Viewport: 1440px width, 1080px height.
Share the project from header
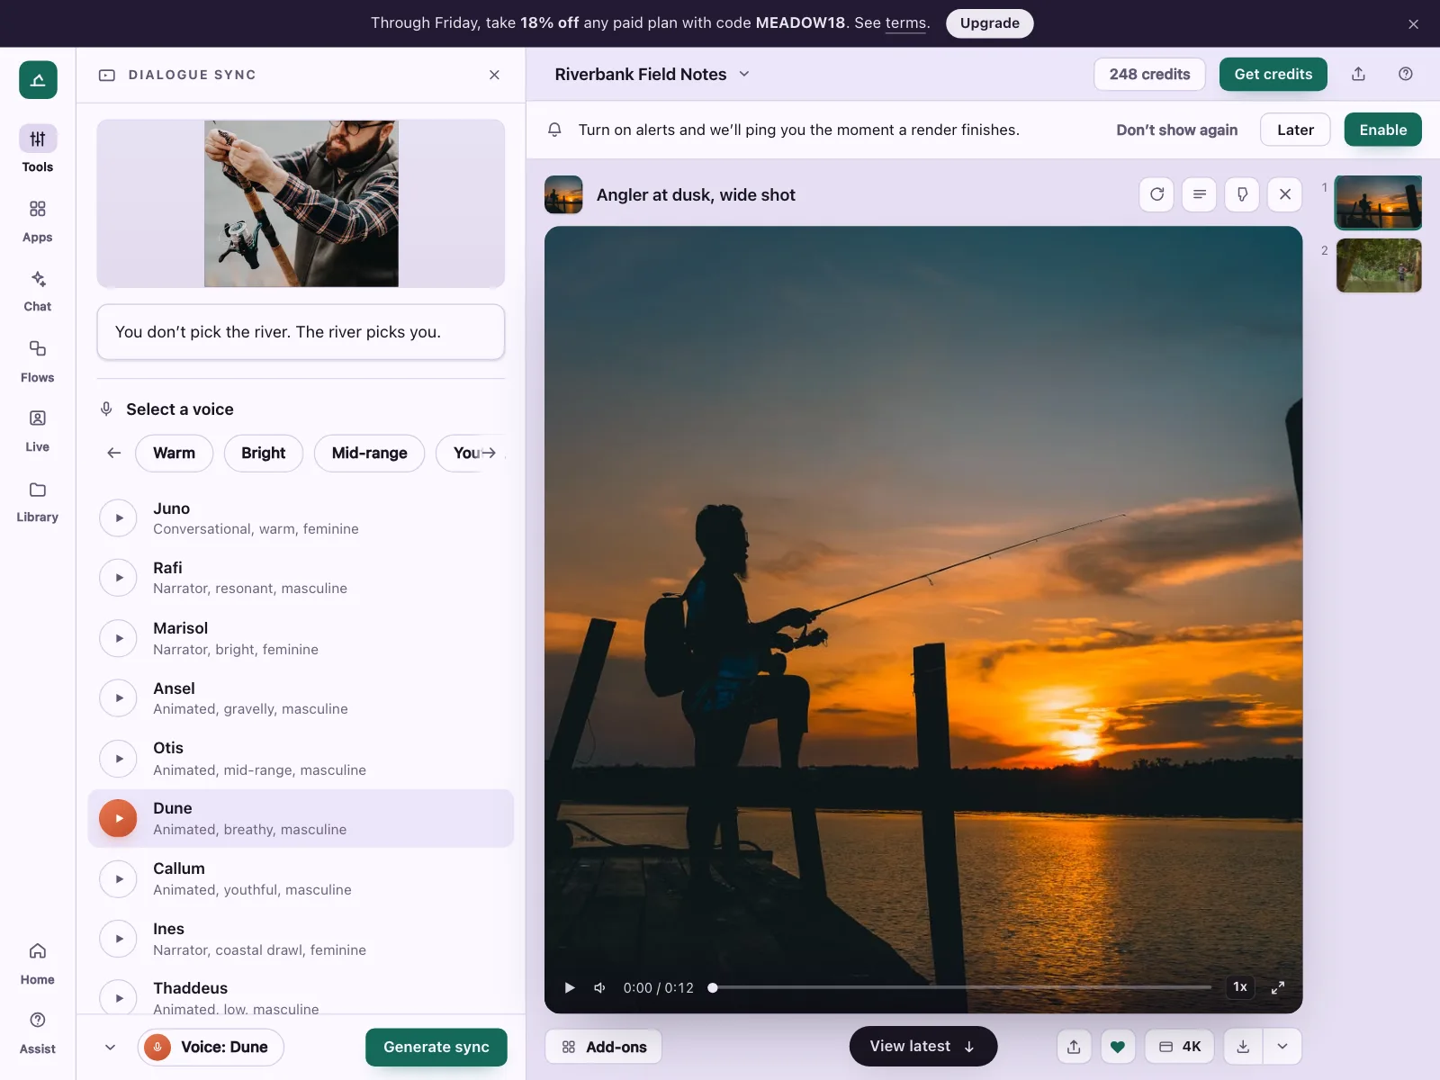[x=1358, y=74]
